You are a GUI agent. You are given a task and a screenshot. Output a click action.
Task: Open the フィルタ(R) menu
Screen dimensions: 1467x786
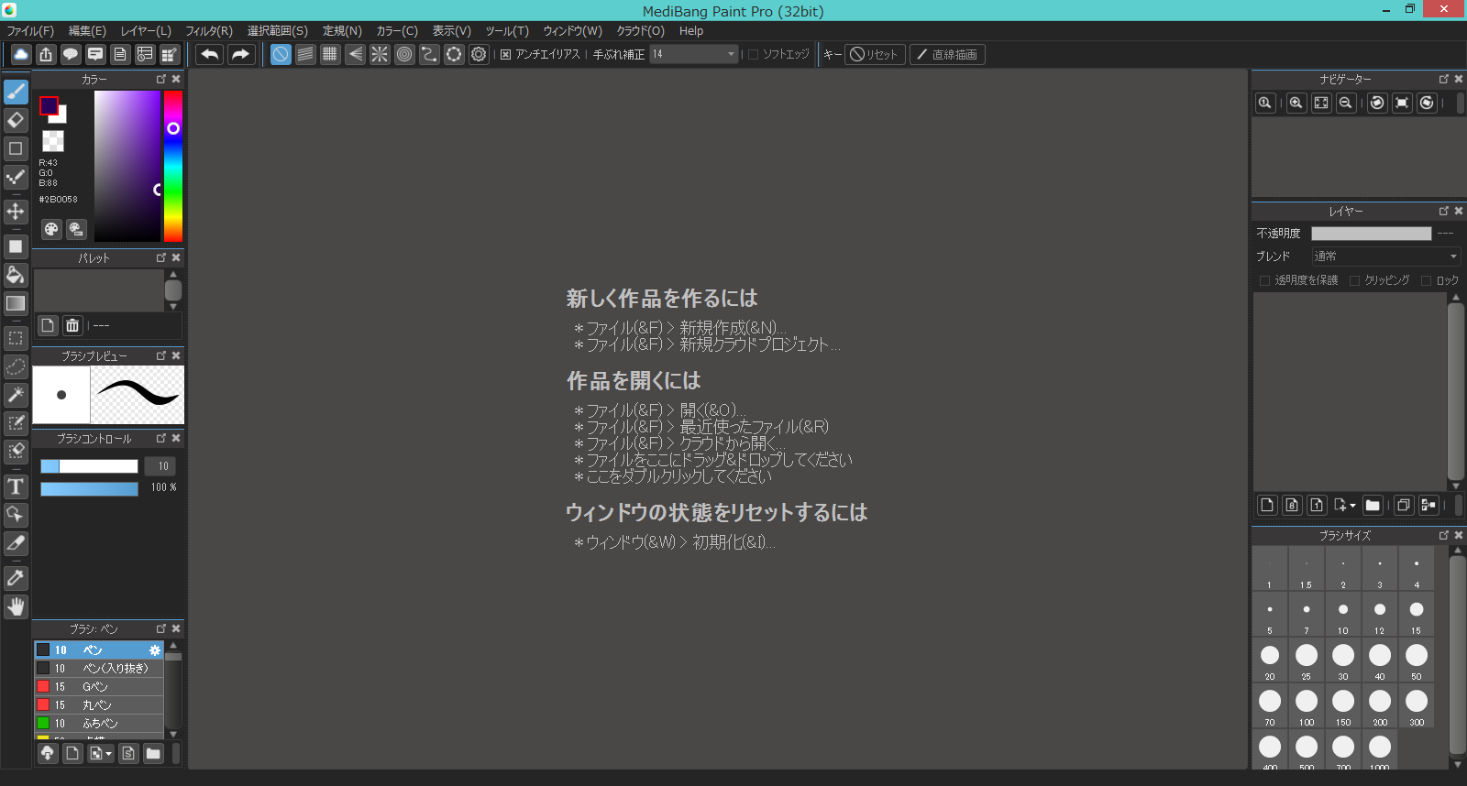coord(209,31)
